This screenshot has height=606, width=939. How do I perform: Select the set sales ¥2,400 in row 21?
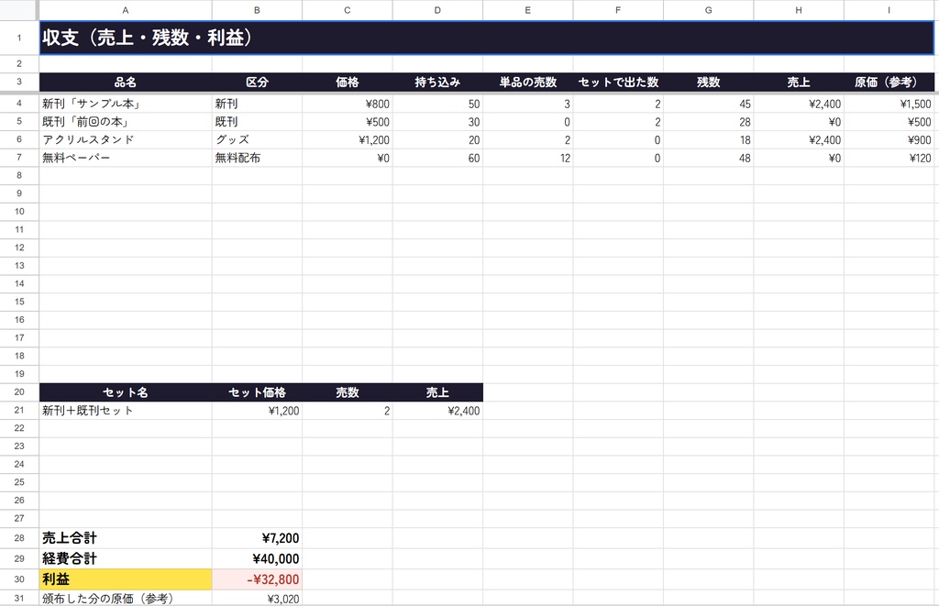pyautogui.click(x=437, y=411)
